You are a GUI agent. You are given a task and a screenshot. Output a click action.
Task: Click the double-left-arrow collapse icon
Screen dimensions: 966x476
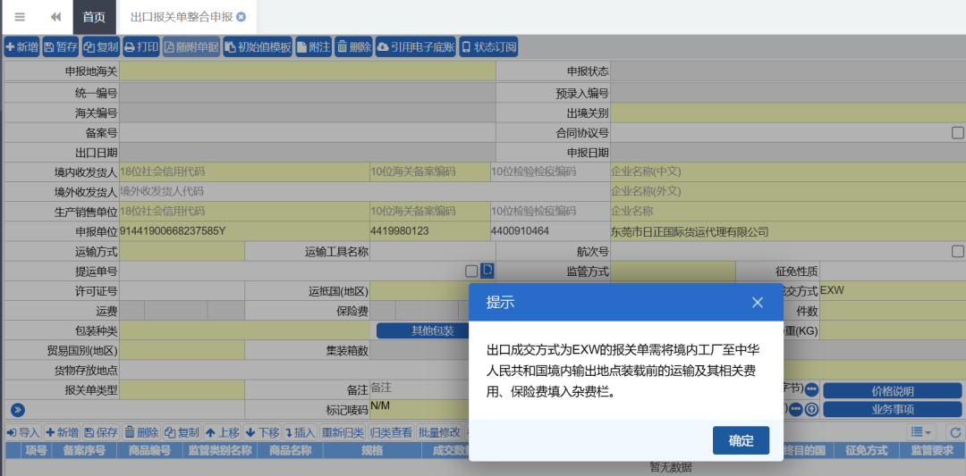(x=55, y=17)
